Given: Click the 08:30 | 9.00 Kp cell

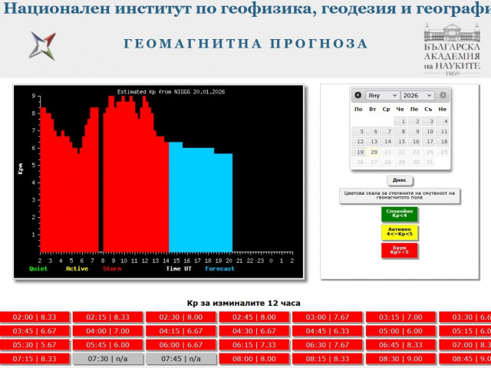Looking at the screenshot, I should tap(396, 359).
